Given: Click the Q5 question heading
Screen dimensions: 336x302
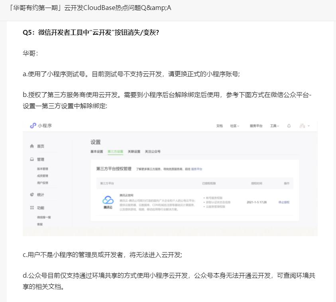Looking at the screenshot, I should (91, 33).
